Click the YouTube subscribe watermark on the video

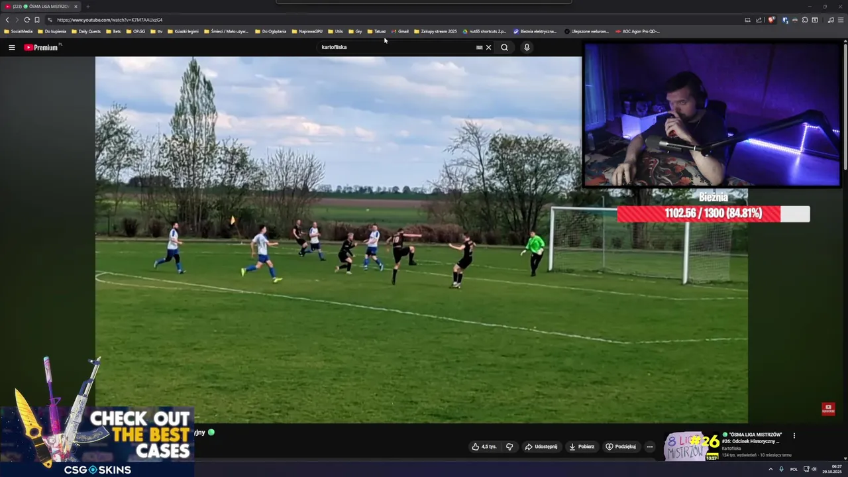point(828,409)
